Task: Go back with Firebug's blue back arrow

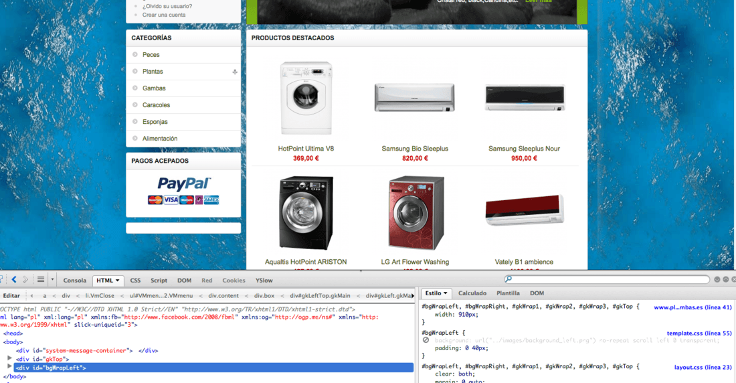Action: click(x=14, y=280)
